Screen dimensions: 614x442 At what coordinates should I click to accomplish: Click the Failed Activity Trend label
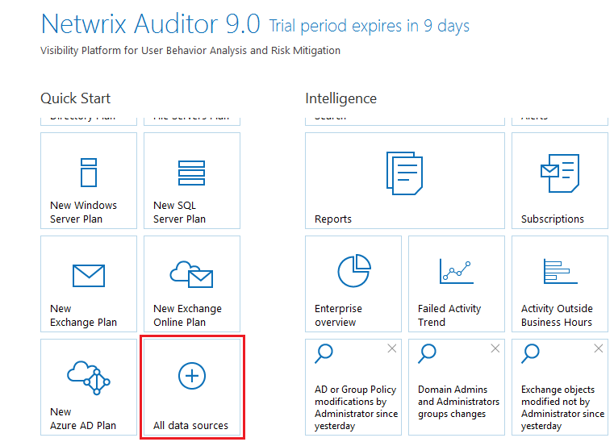[449, 315]
